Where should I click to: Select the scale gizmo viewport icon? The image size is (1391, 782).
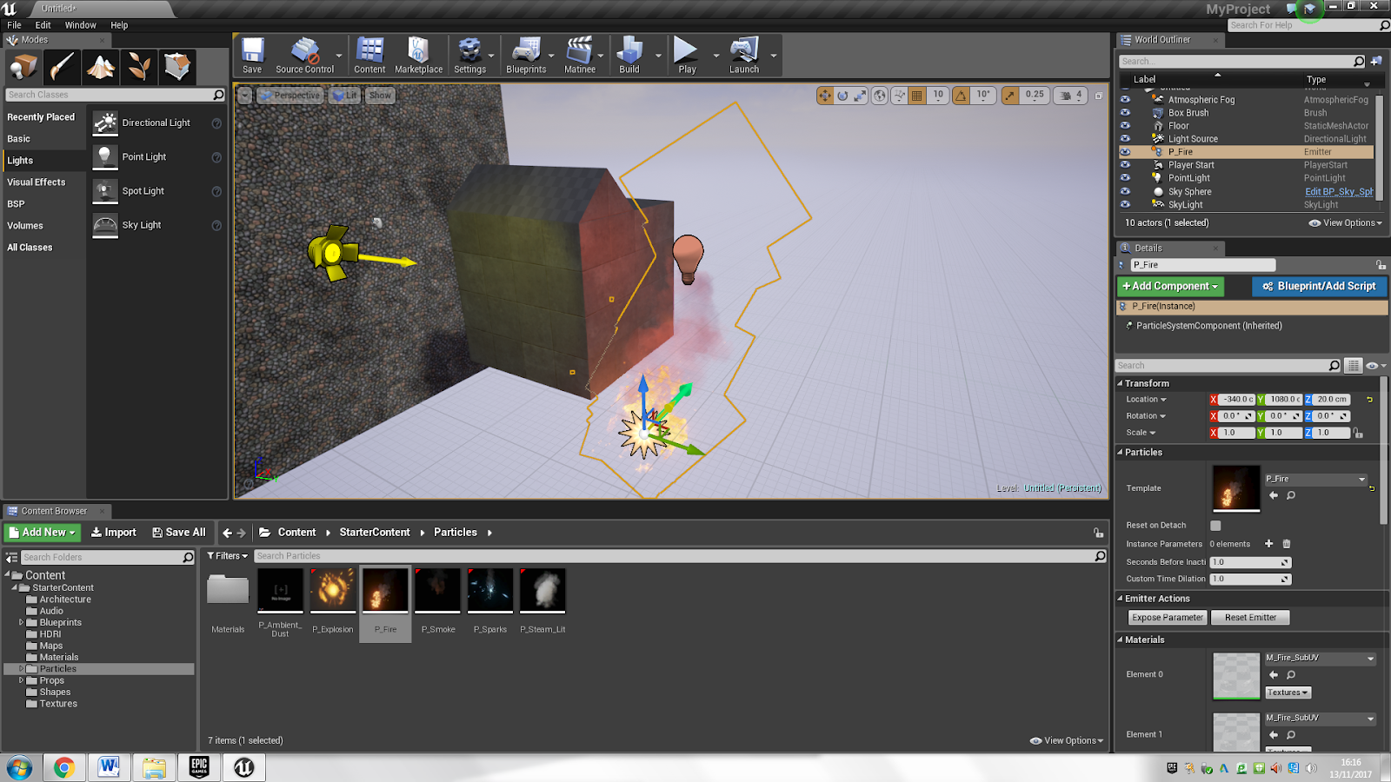[x=860, y=96]
